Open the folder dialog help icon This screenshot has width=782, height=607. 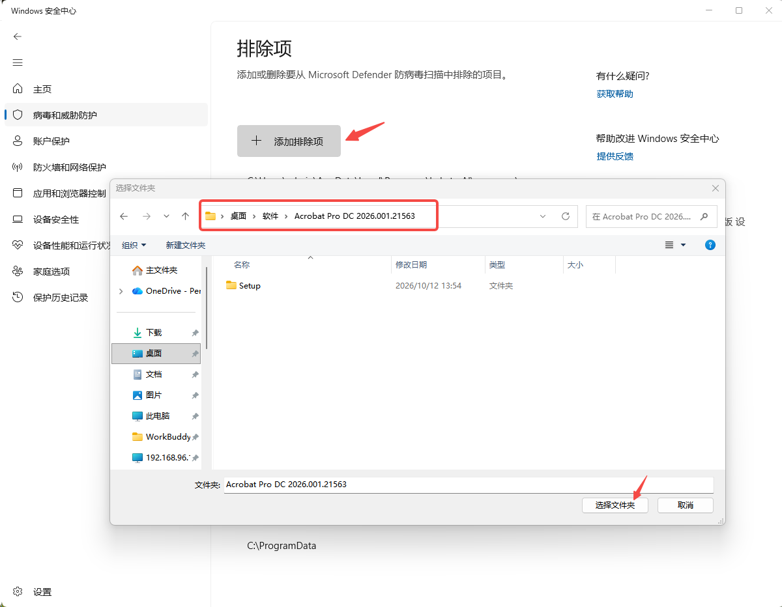tap(710, 245)
